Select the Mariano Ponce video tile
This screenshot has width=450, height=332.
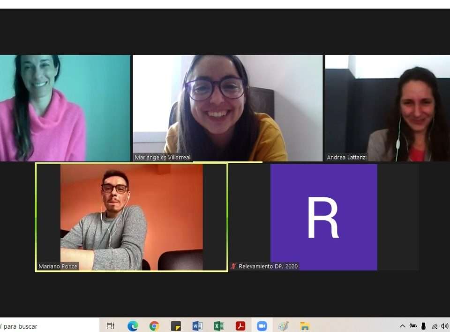coord(131,217)
